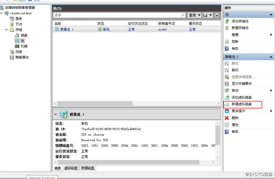This screenshot has width=275, height=179.
Task: Collapse the 池 actions section header
Action: 271,15
